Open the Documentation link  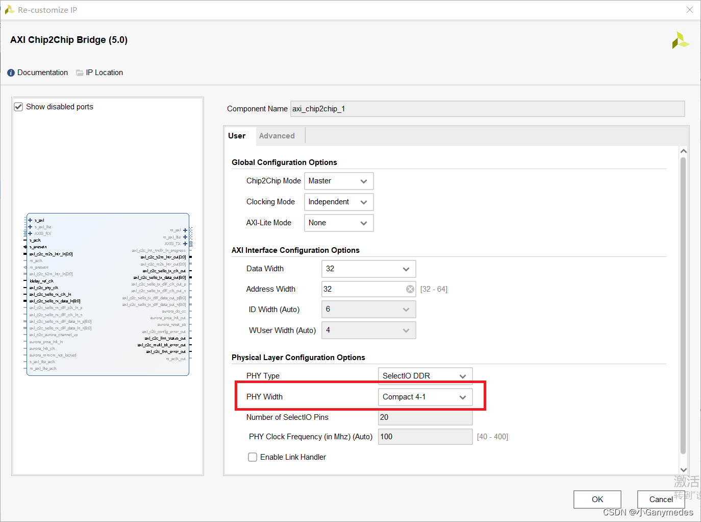[43, 73]
